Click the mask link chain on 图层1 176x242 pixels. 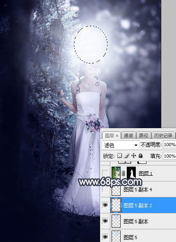click(123, 174)
